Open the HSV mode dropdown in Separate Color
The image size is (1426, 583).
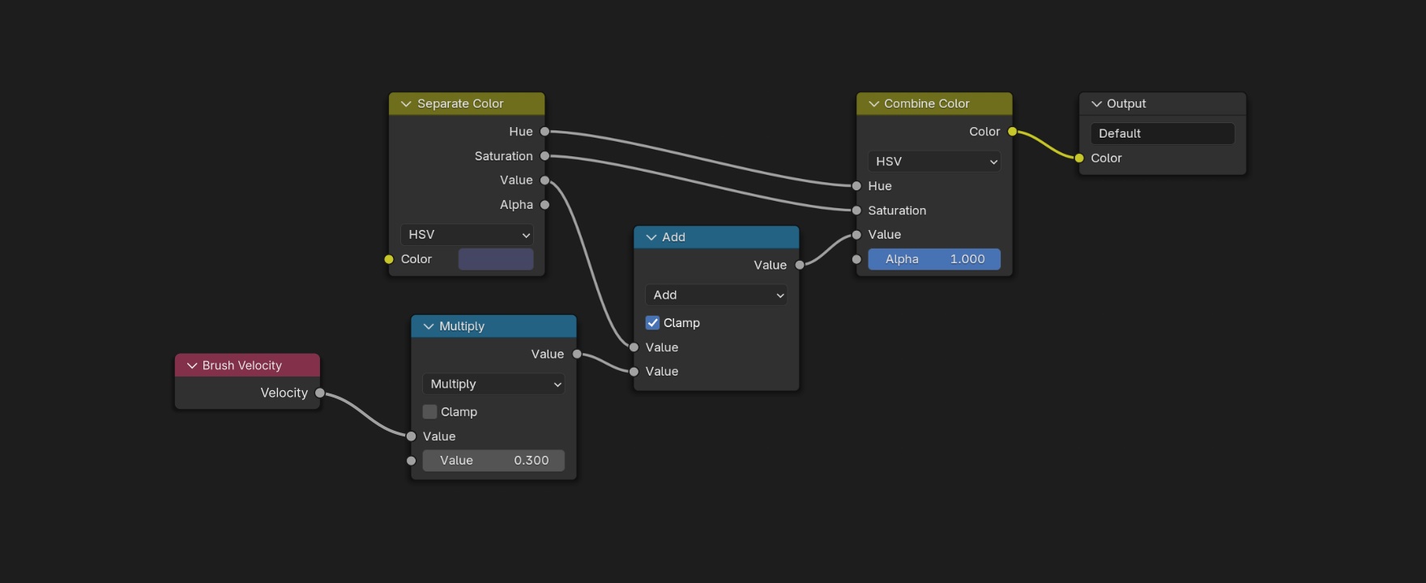pyautogui.click(x=468, y=235)
